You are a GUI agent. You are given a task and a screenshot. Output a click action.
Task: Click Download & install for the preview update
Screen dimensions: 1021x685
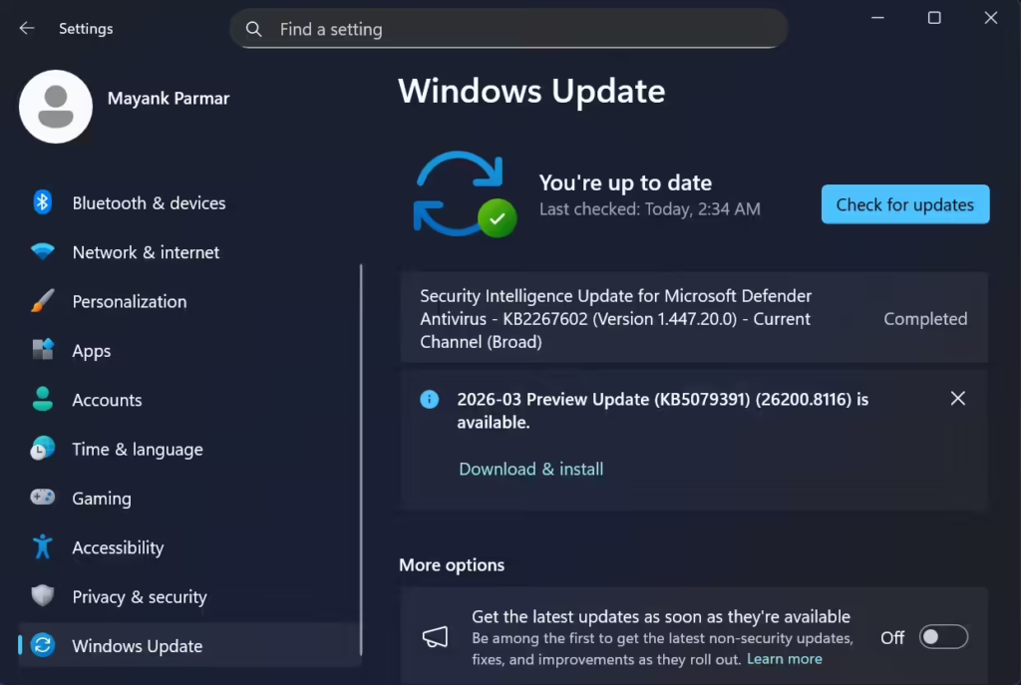[x=530, y=469]
